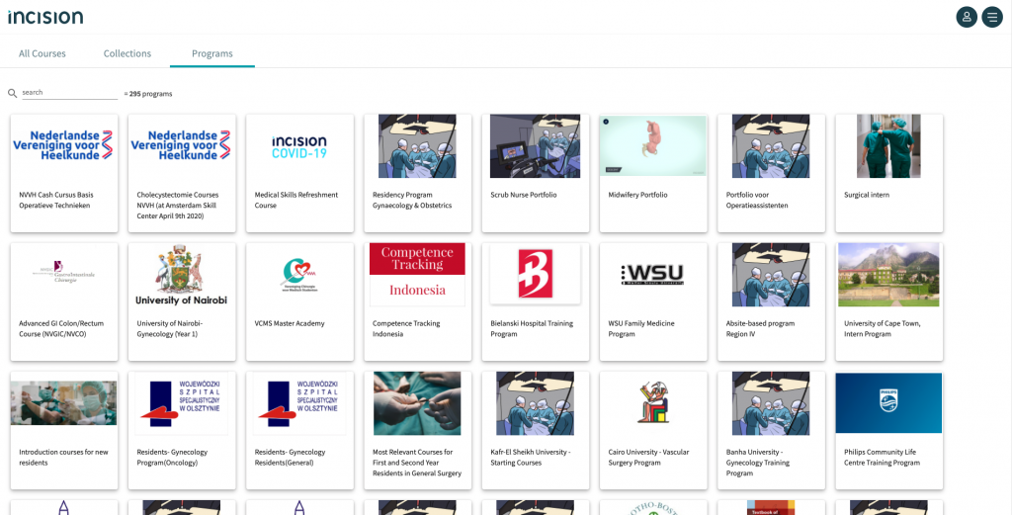The image size is (1012, 515).
Task: Open VCMS Master Academy card
Action: click(299, 302)
